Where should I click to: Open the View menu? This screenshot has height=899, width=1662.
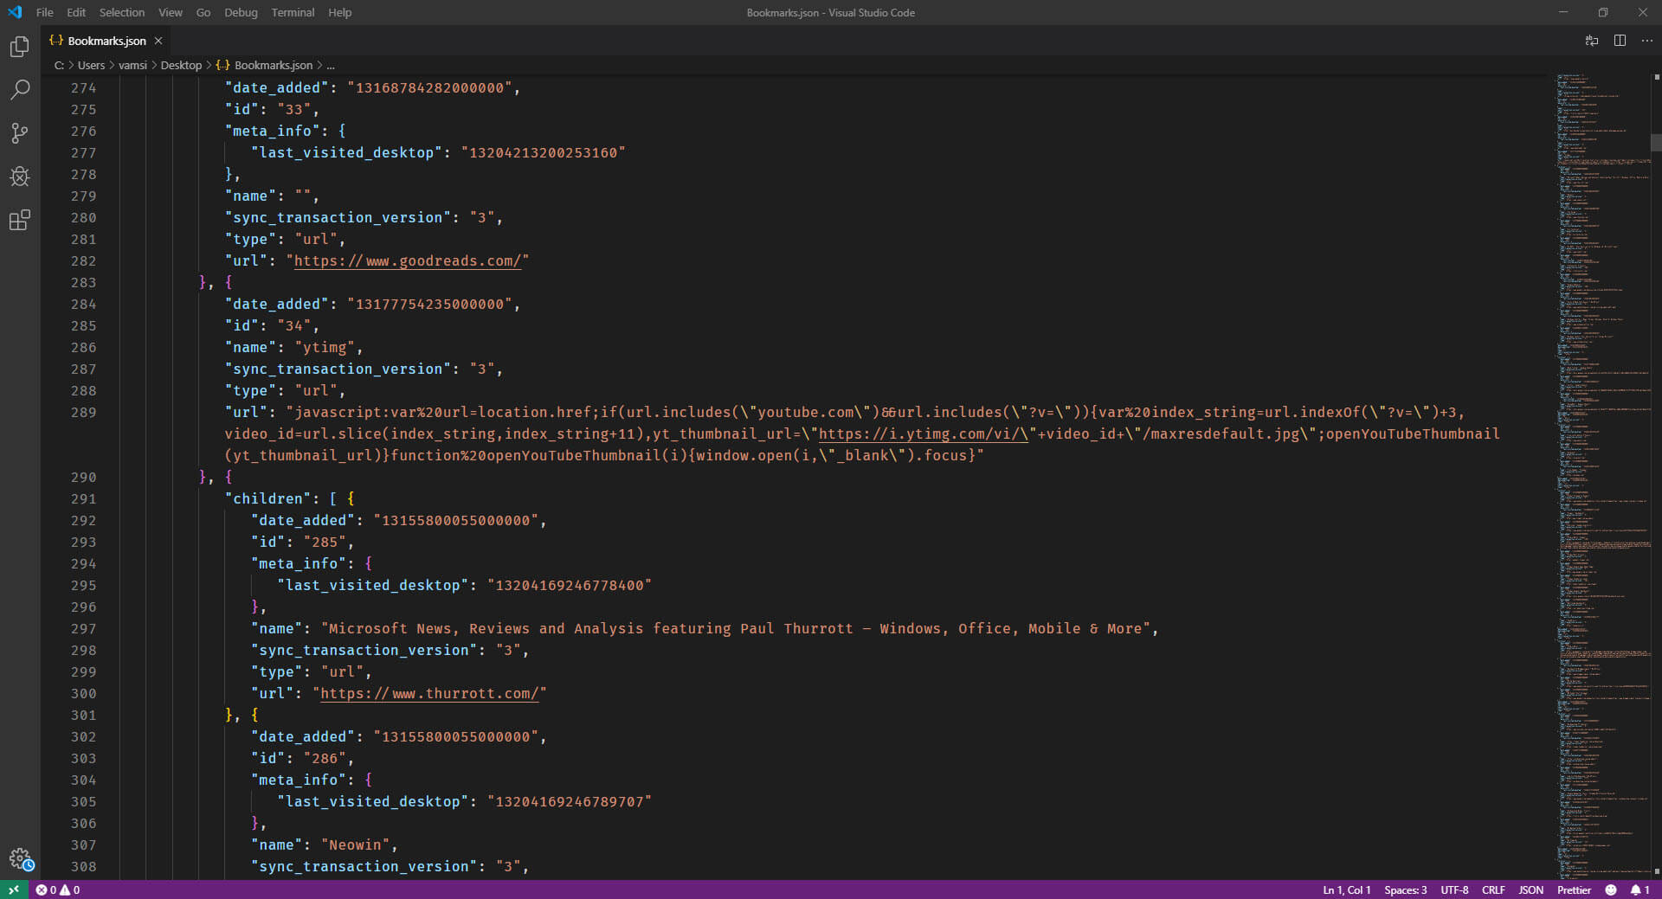(x=171, y=12)
